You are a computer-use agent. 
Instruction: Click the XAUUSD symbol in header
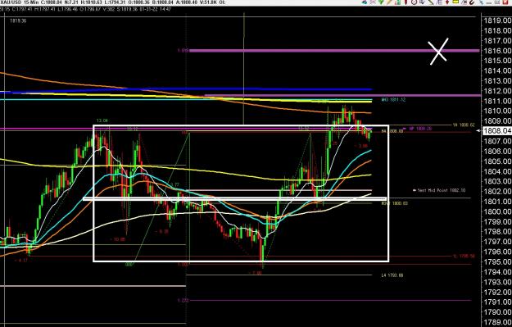coord(10,2)
